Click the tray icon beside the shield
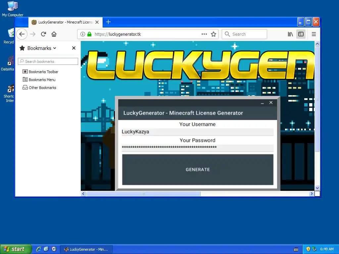Image resolution: width=339 pixels, height=254 pixels. pos(315,249)
